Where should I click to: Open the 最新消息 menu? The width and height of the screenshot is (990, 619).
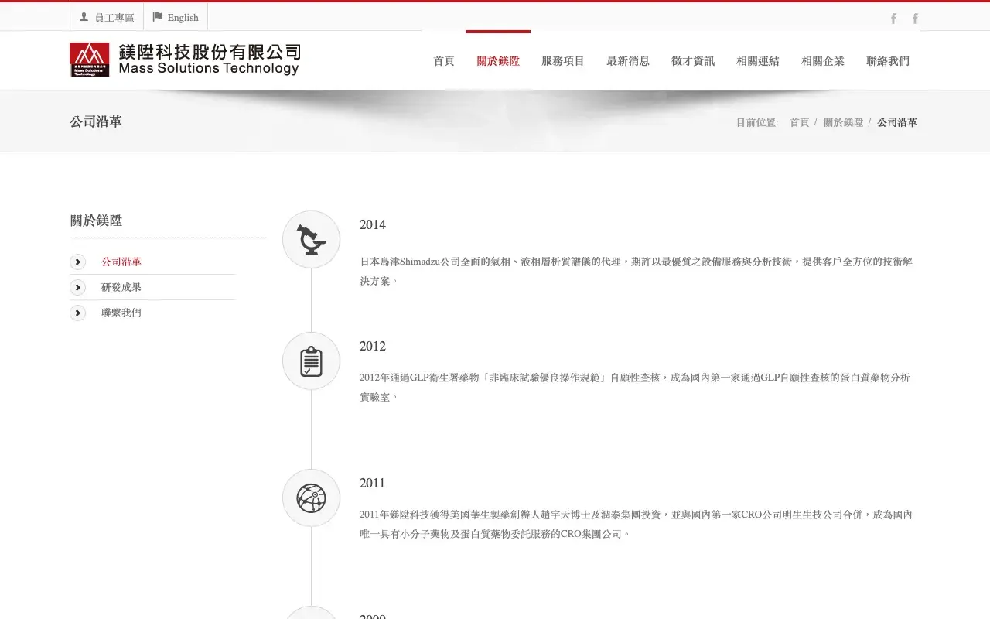tap(628, 61)
